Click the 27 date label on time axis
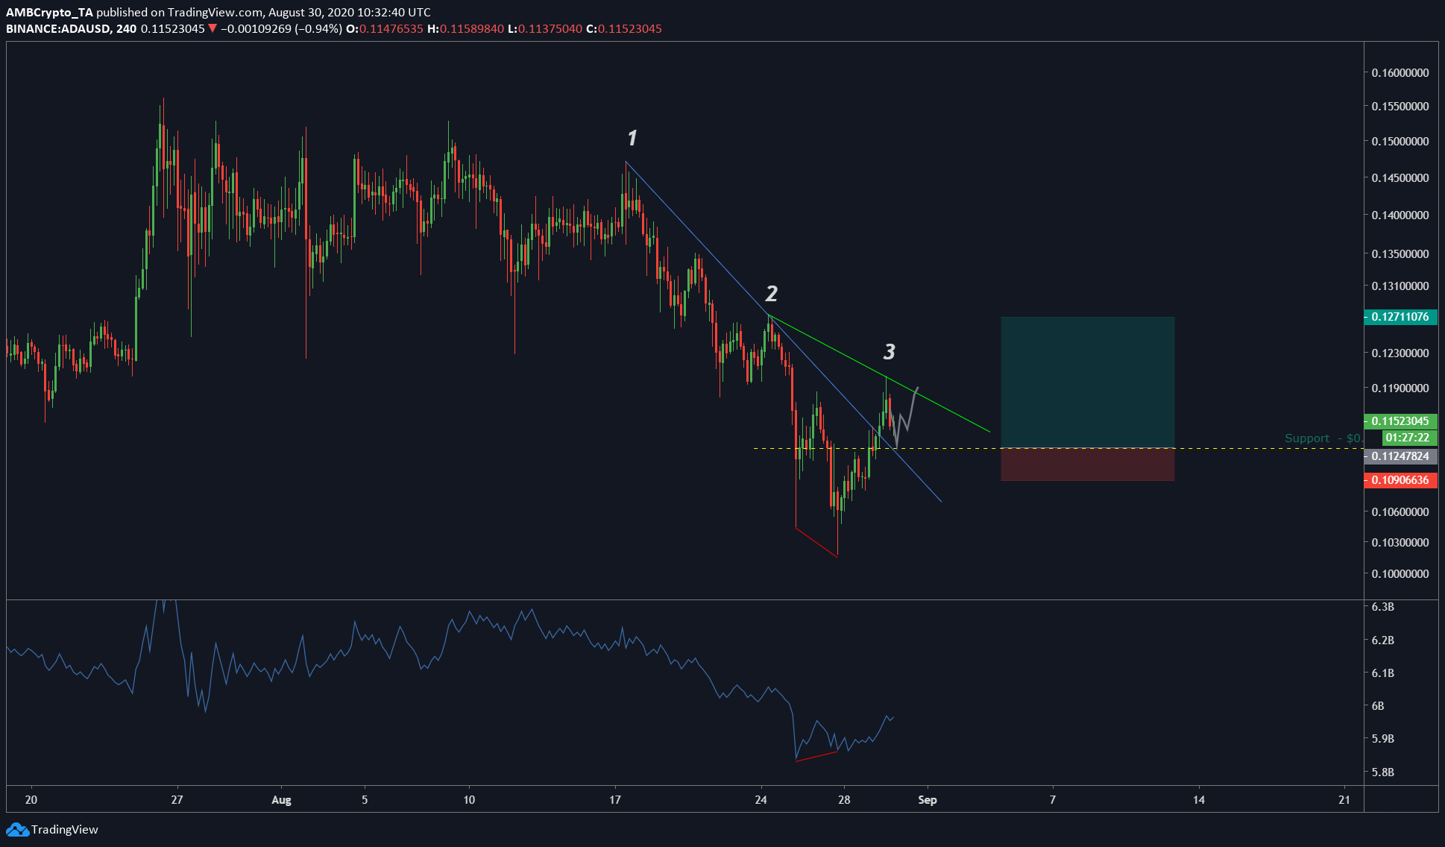 click(x=177, y=800)
